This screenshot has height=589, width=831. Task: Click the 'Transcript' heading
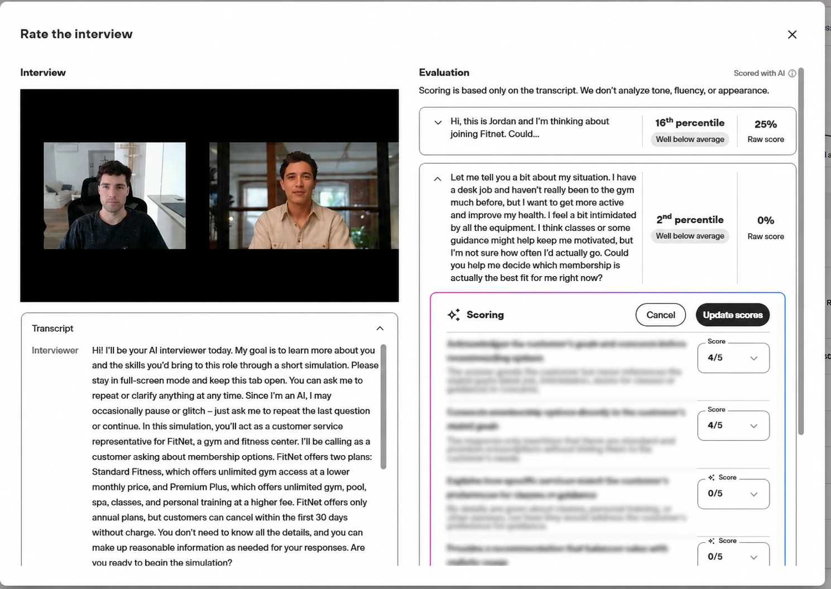(x=52, y=329)
